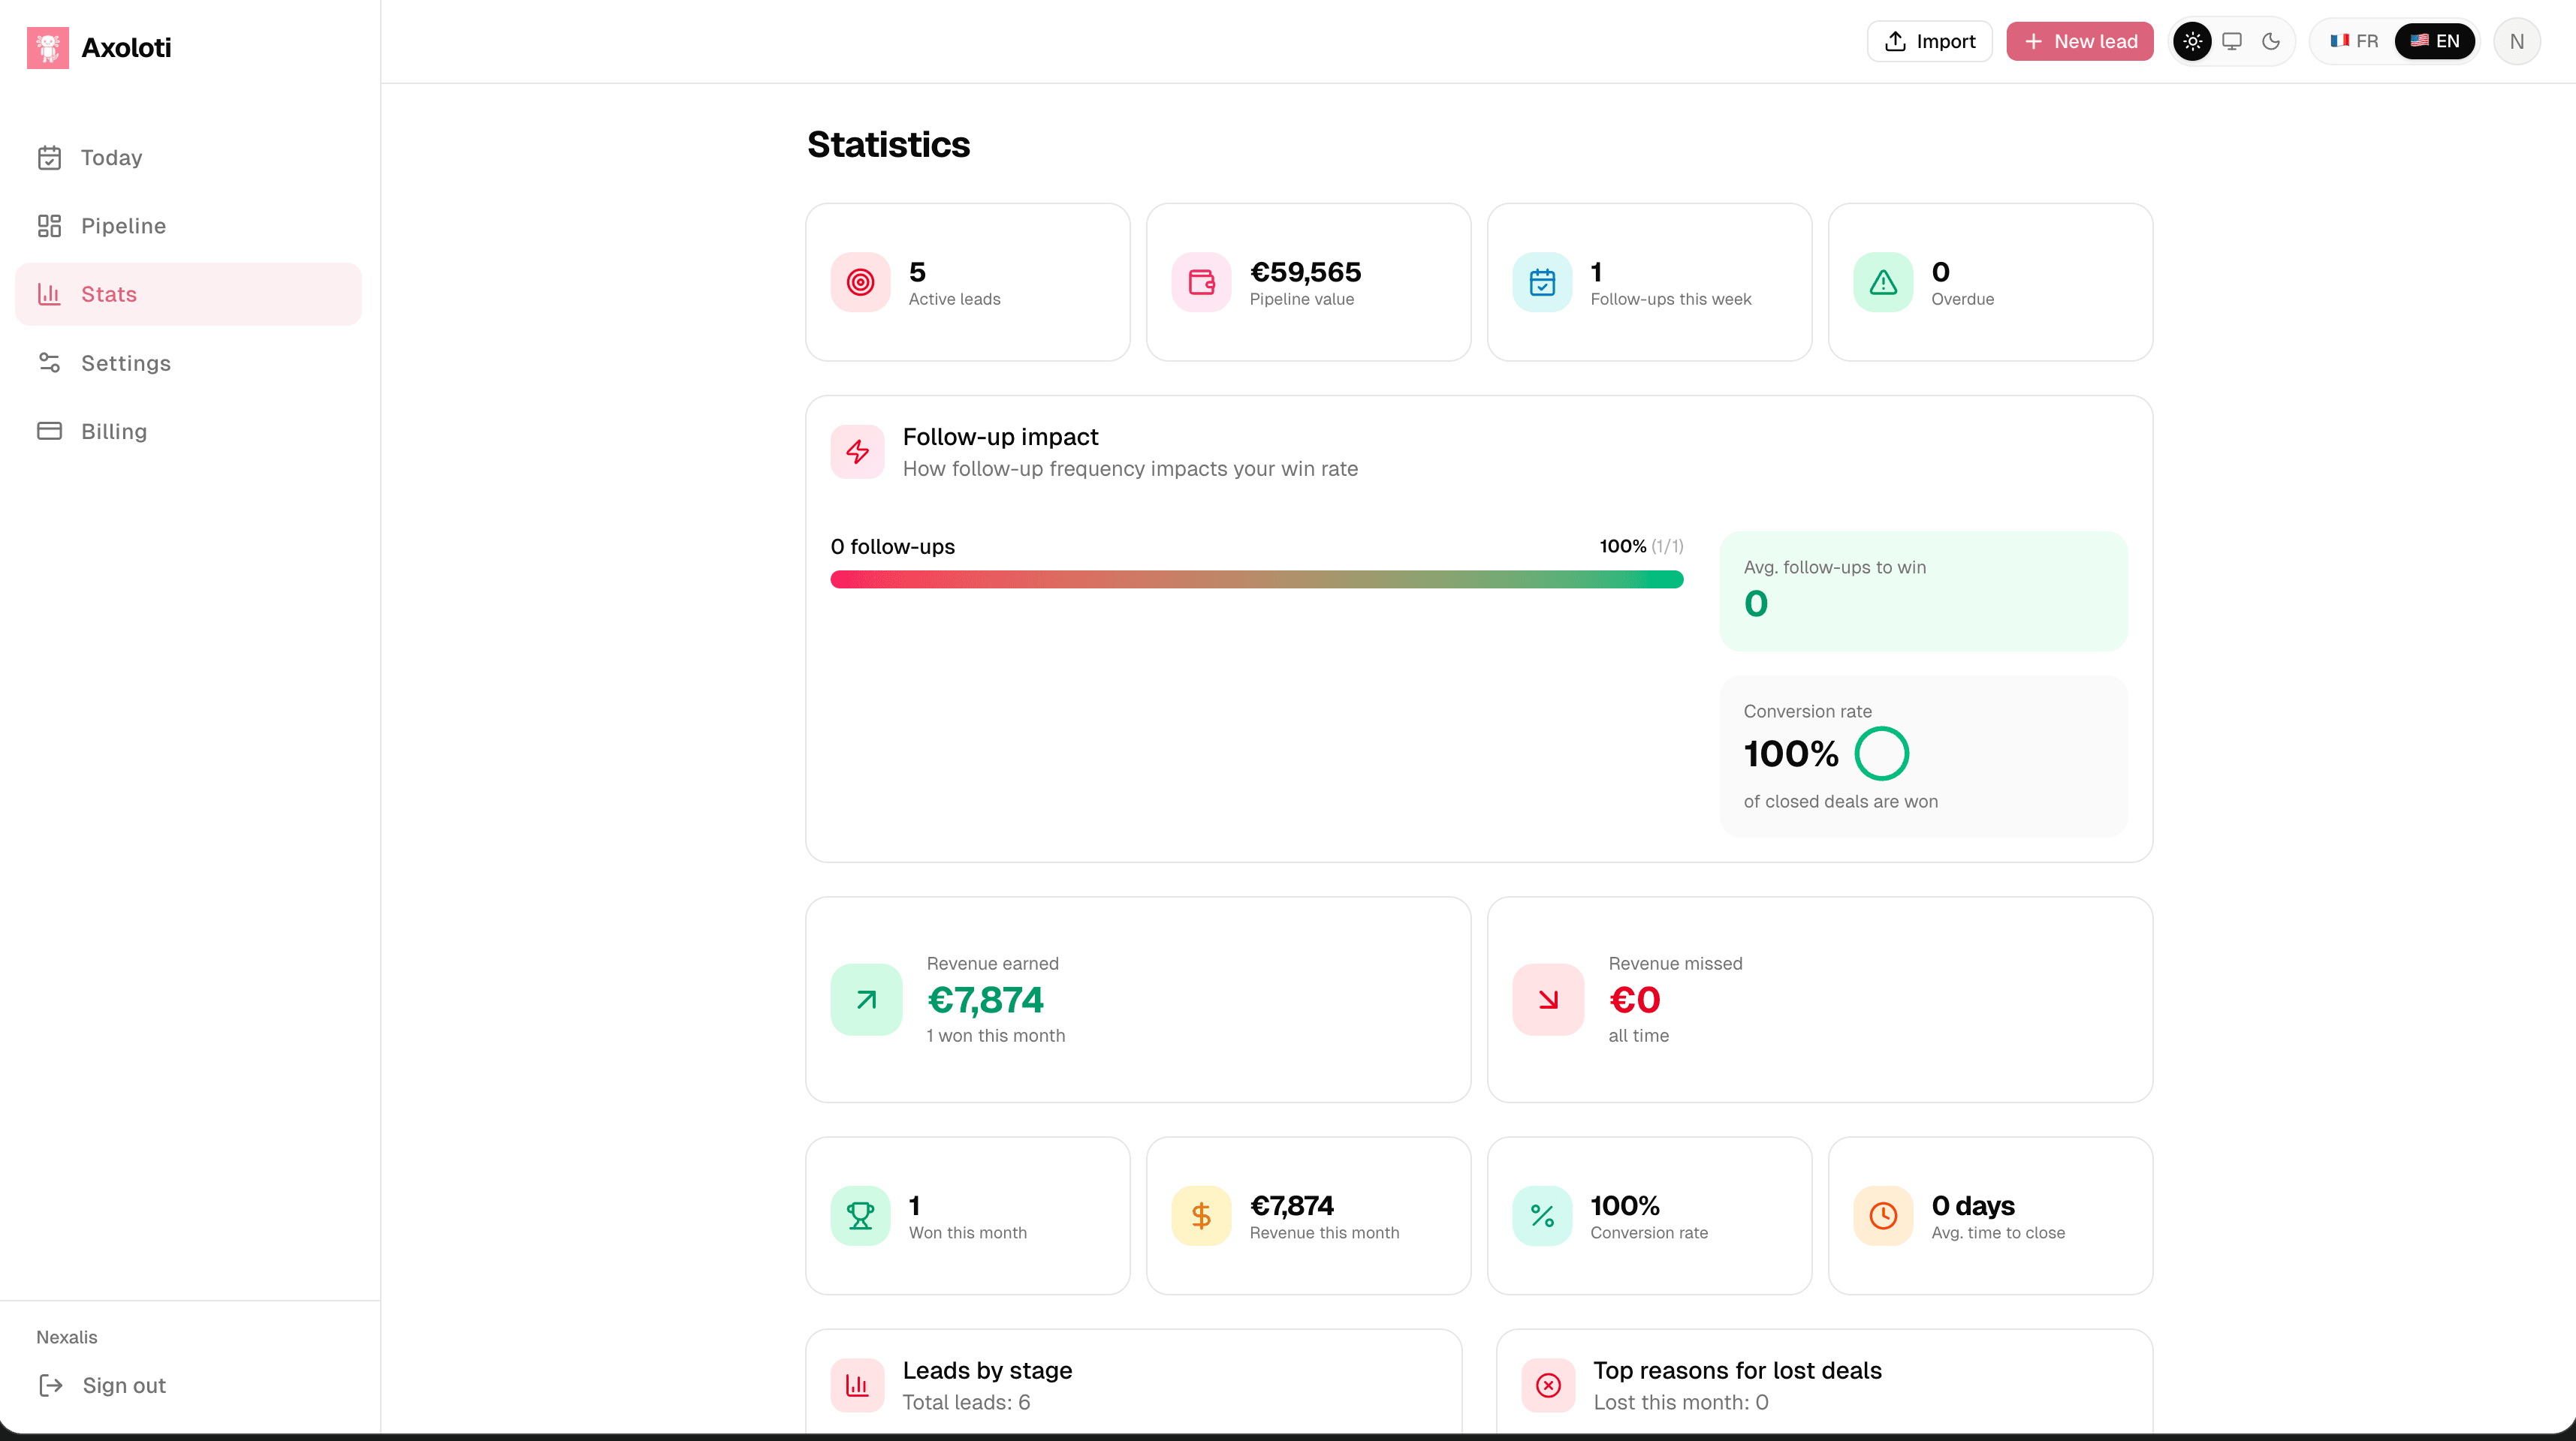2576x1441 pixels.
Task: Create a New lead
Action: click(2079, 41)
